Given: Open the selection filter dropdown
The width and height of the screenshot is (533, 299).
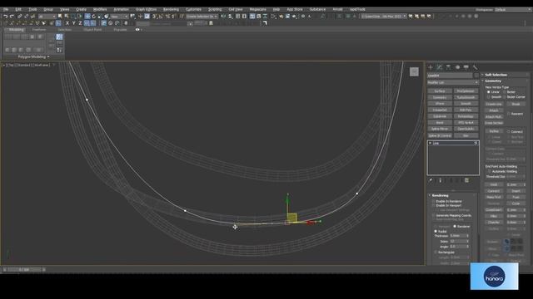Looking at the screenshot, I should pyautogui.click(x=47, y=17).
